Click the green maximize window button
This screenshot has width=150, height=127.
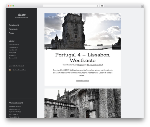point(13,6)
